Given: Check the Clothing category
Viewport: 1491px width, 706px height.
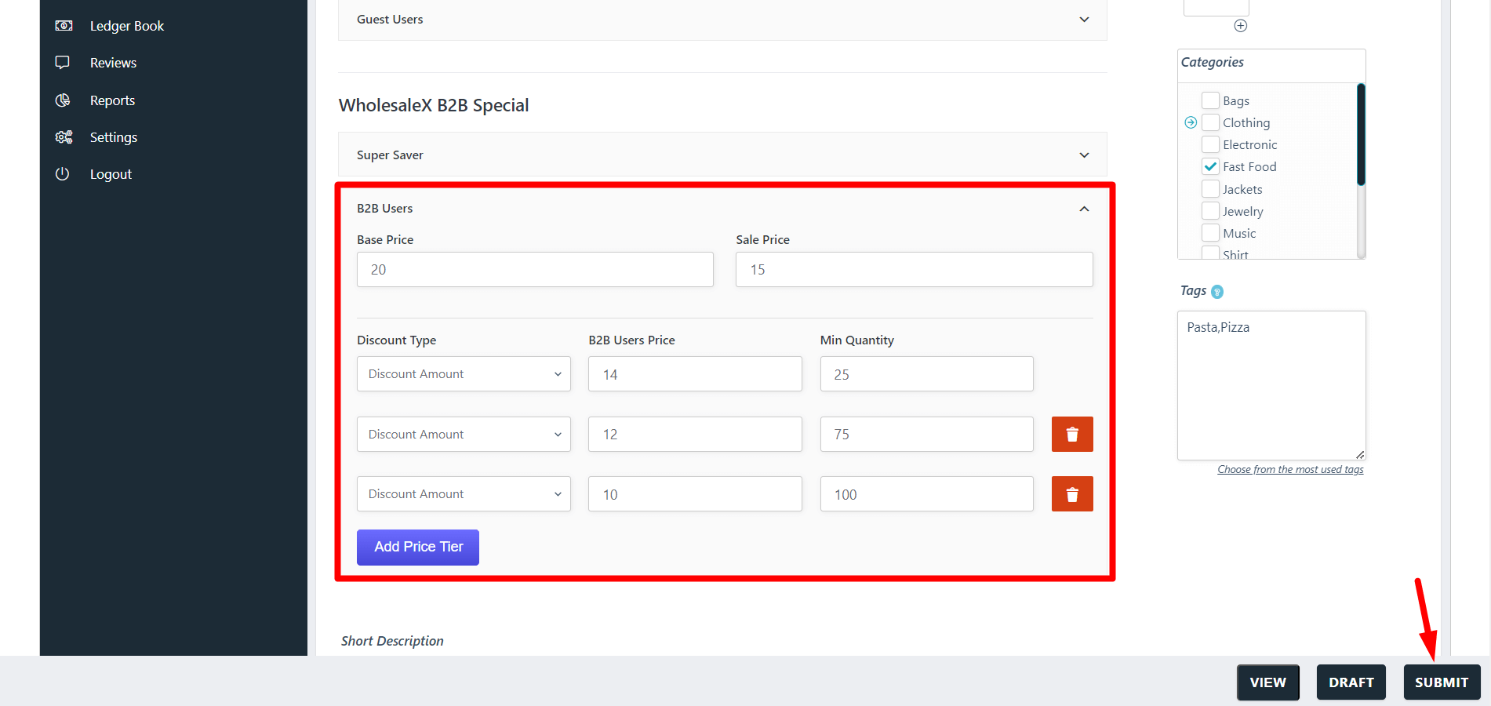Looking at the screenshot, I should [x=1210, y=122].
